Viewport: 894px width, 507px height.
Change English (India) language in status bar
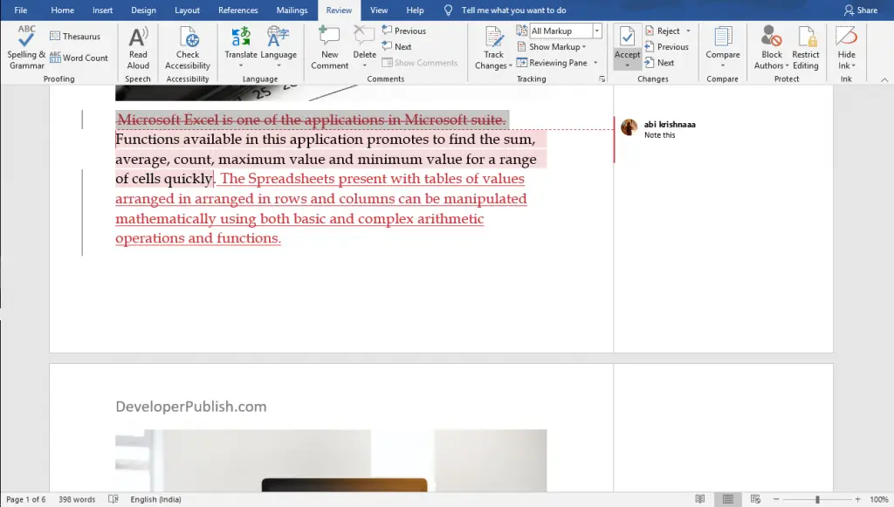coord(155,500)
